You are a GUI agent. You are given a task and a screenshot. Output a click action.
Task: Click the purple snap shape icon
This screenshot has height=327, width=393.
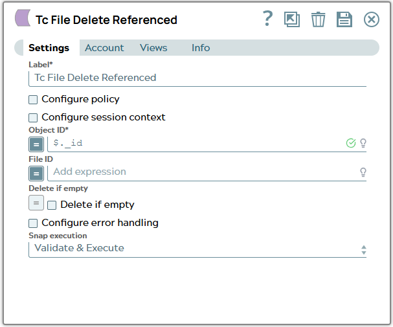coord(23,17)
